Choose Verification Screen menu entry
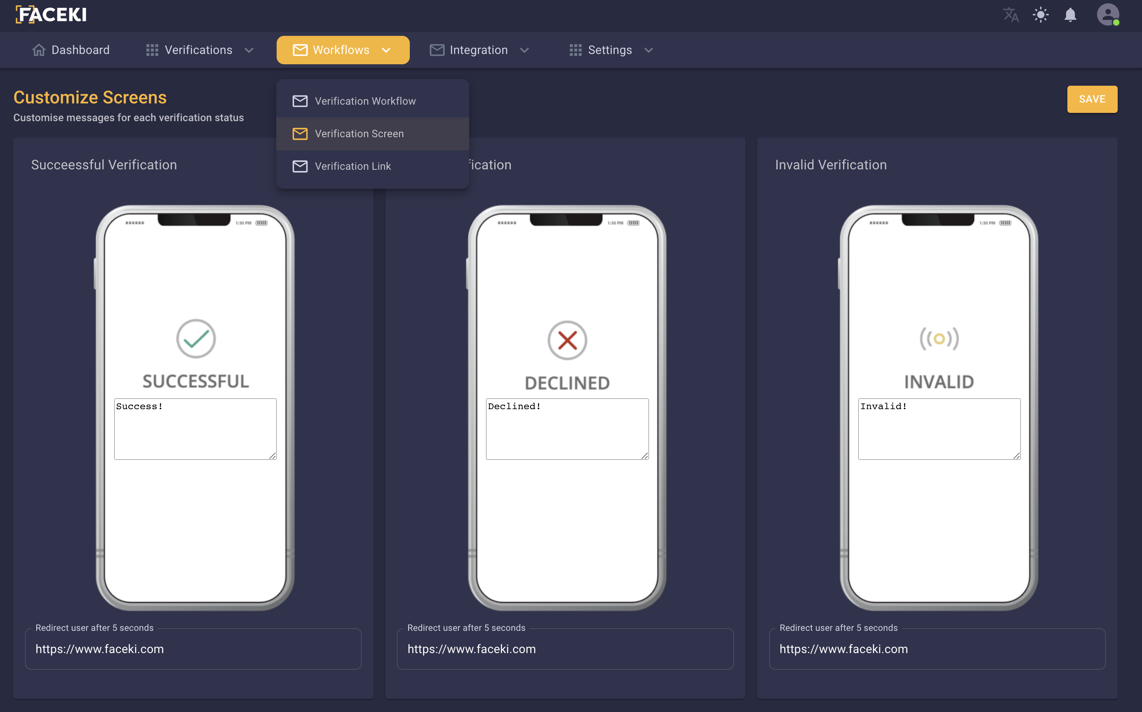Image resolution: width=1142 pixels, height=712 pixels. [359, 134]
